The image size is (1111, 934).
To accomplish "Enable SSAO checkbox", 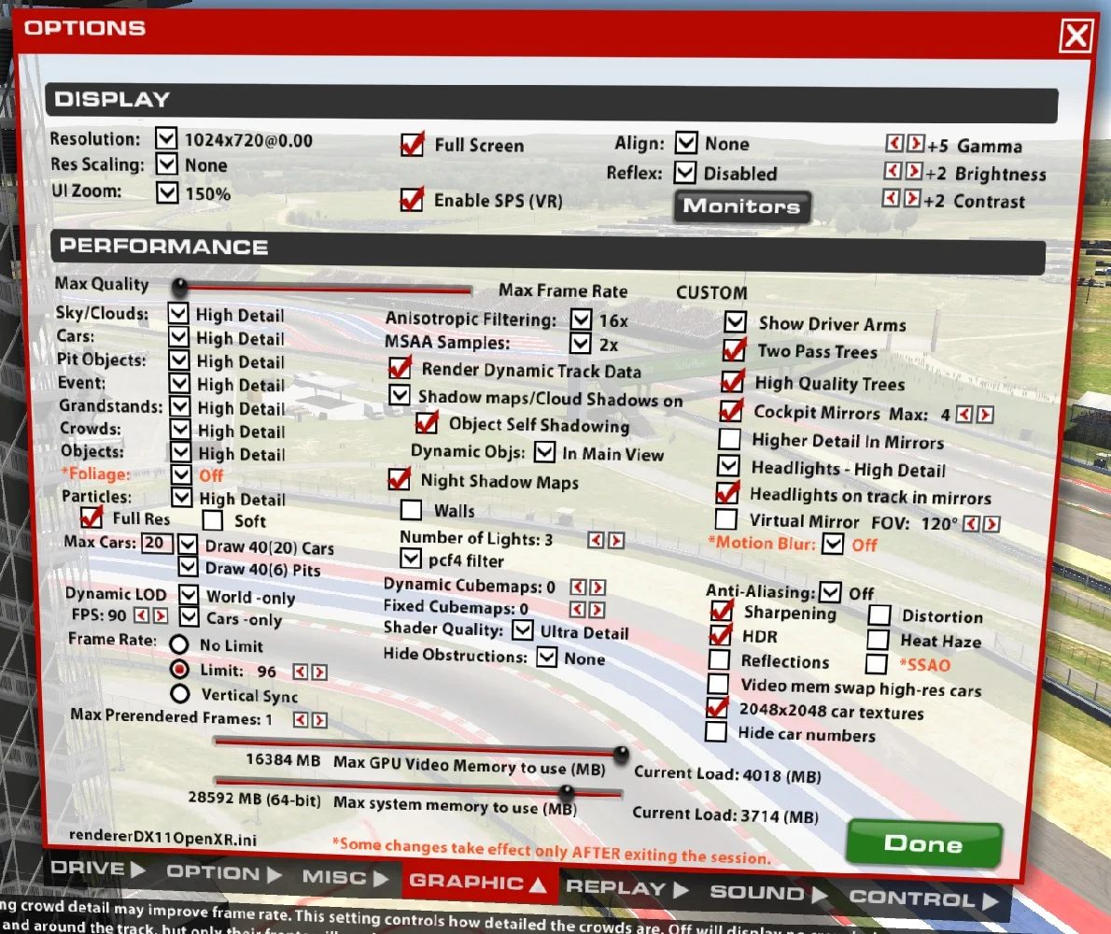I will [877, 664].
